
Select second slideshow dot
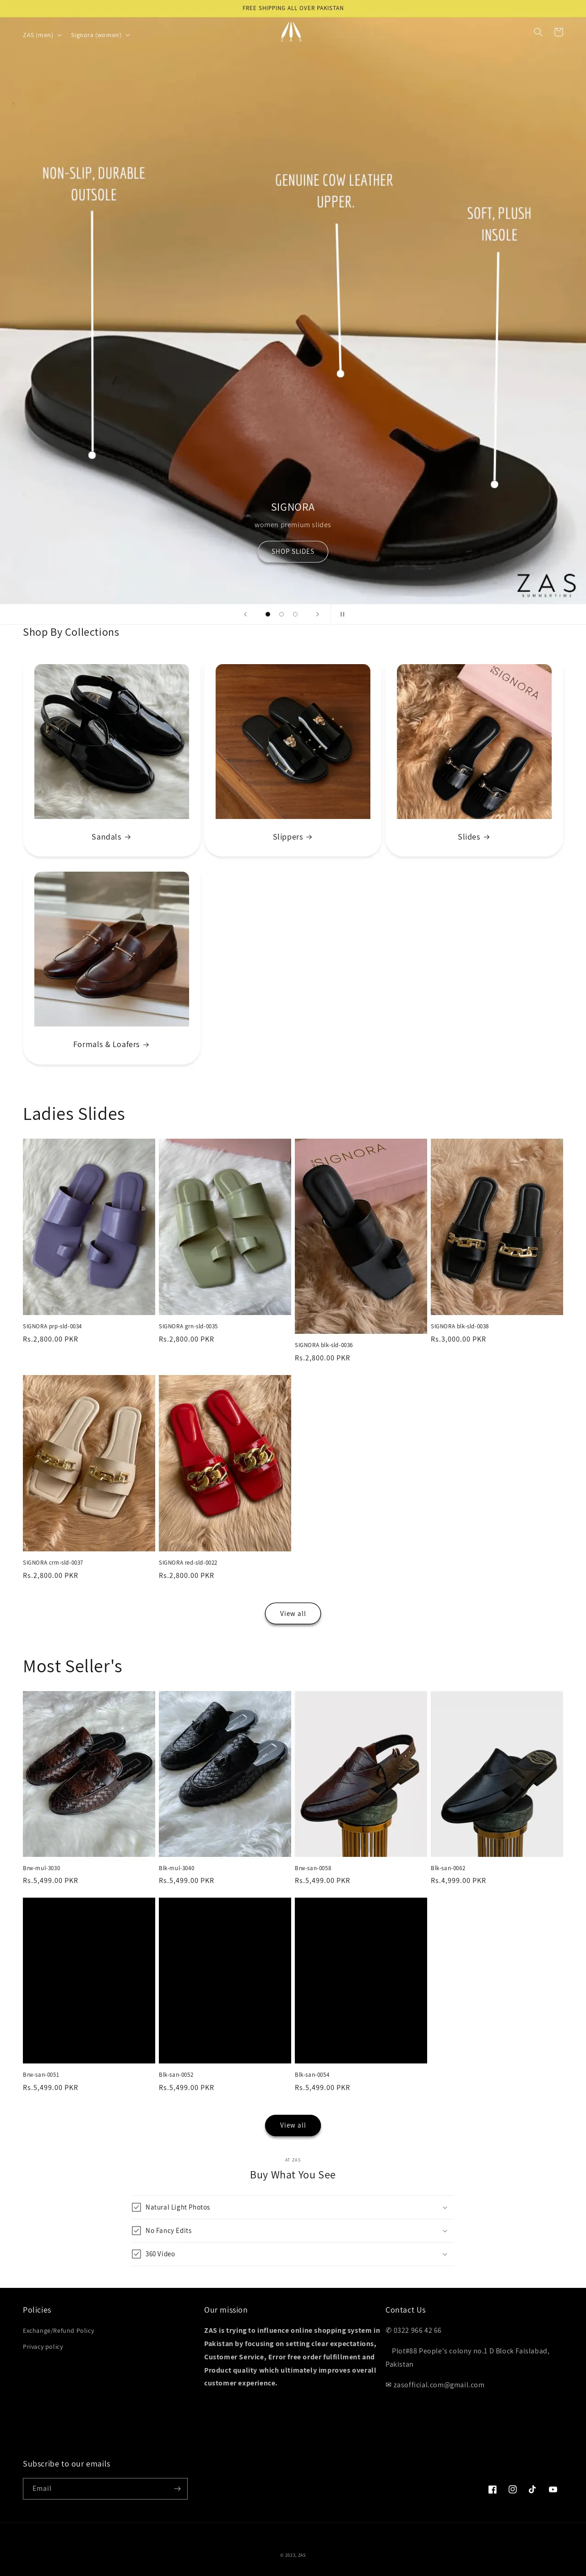click(281, 614)
